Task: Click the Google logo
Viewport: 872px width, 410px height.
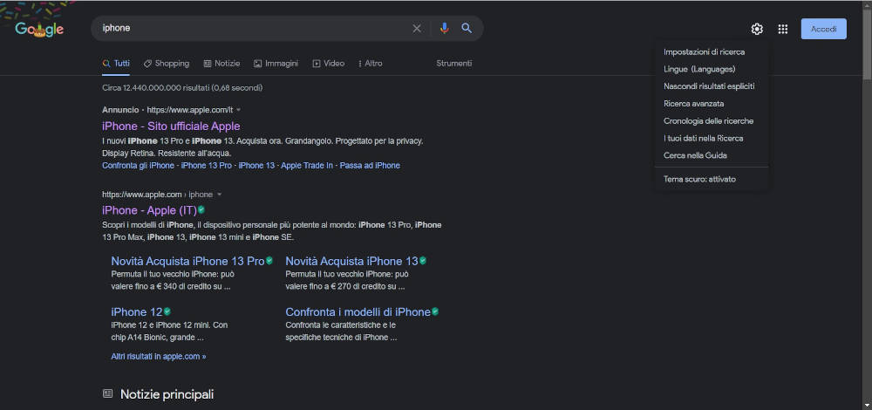Action: 39,29
